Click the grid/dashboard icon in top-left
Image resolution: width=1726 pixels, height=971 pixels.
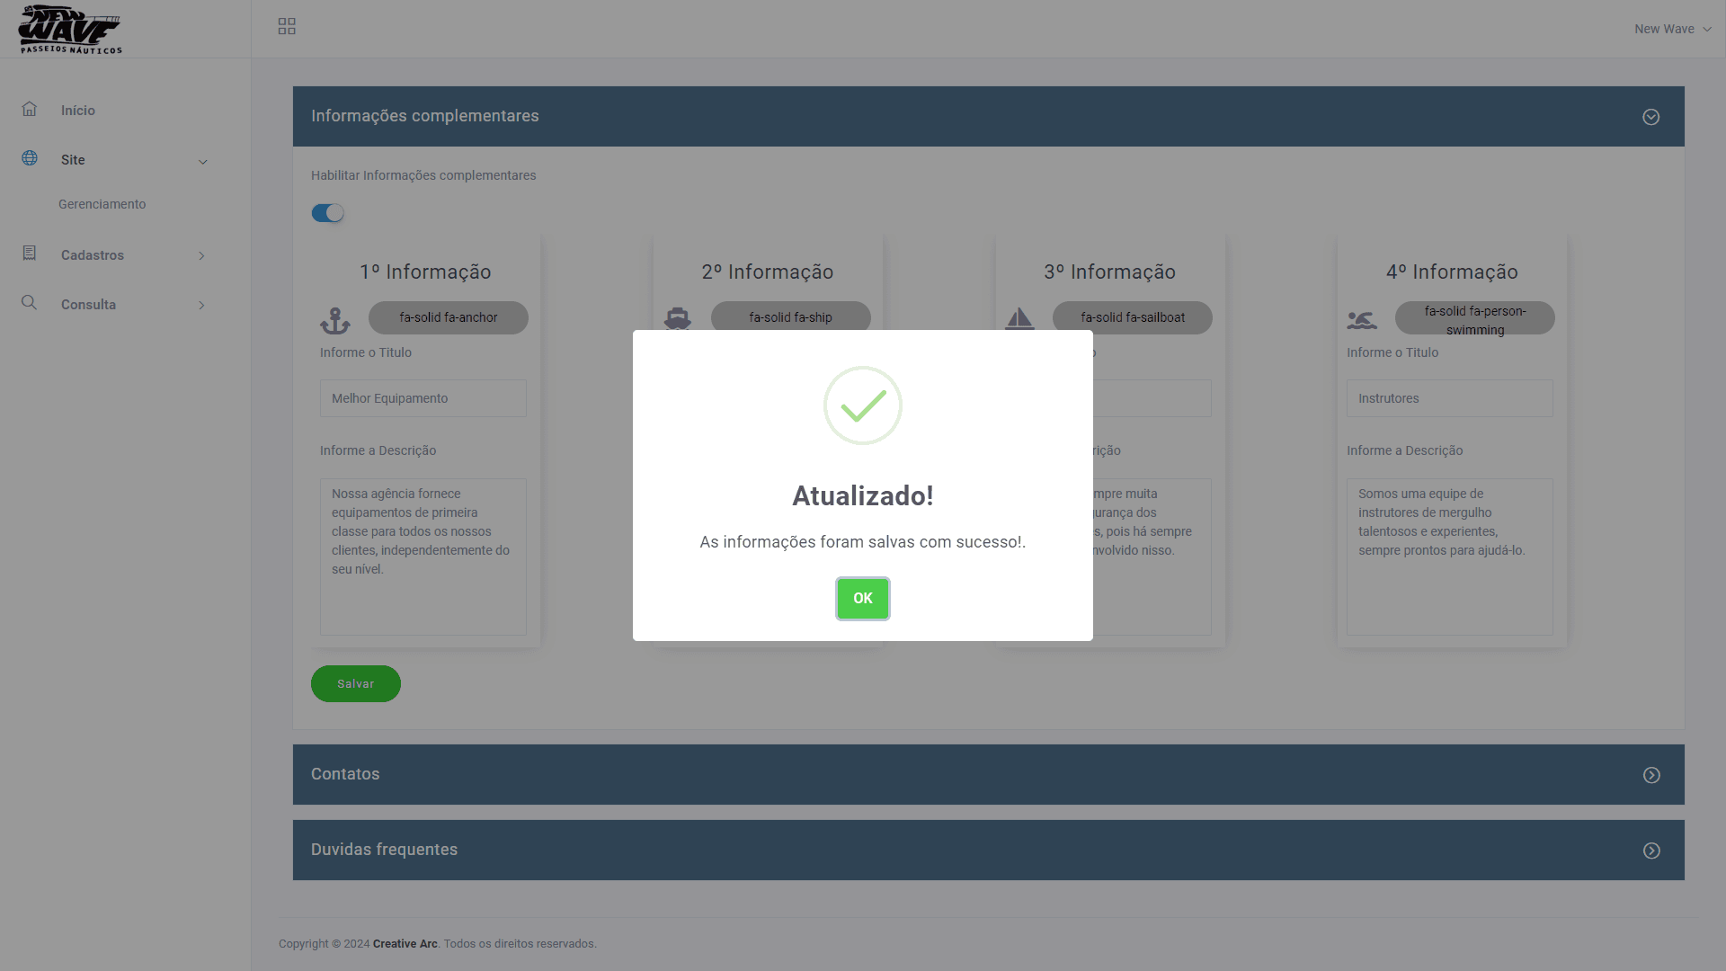click(286, 26)
